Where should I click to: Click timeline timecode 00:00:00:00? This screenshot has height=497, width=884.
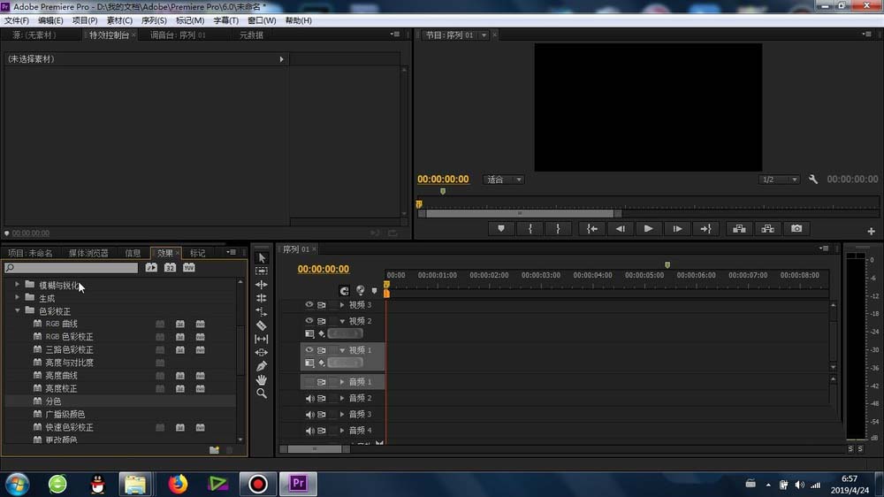pyautogui.click(x=323, y=269)
